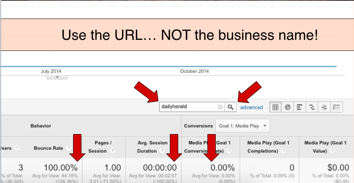Open help for Bounce Rate metric
The image size is (354, 183).
coord(69,148)
